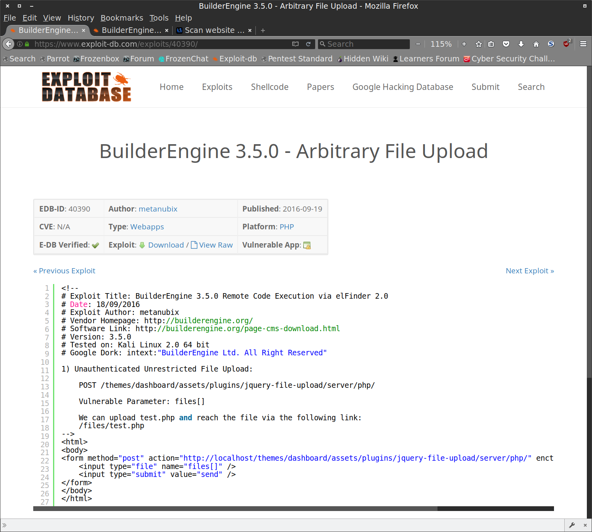Go to Next Exploit

pyautogui.click(x=530, y=271)
